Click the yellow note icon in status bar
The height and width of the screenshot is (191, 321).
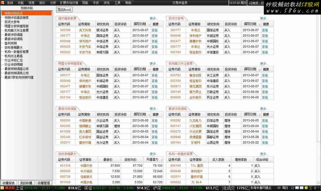(x=306, y=188)
